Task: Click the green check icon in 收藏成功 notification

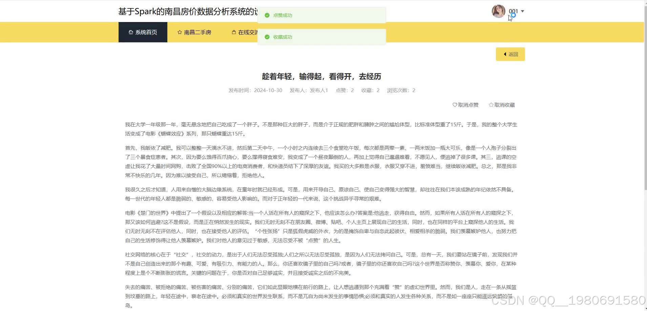Action: (267, 37)
